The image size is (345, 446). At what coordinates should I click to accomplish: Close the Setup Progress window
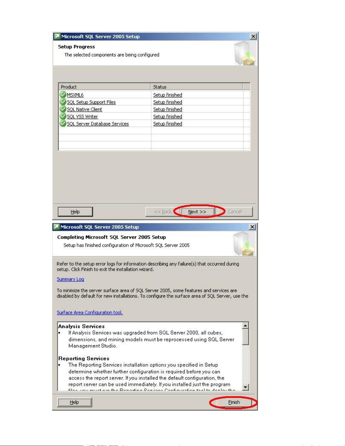(x=253, y=36)
